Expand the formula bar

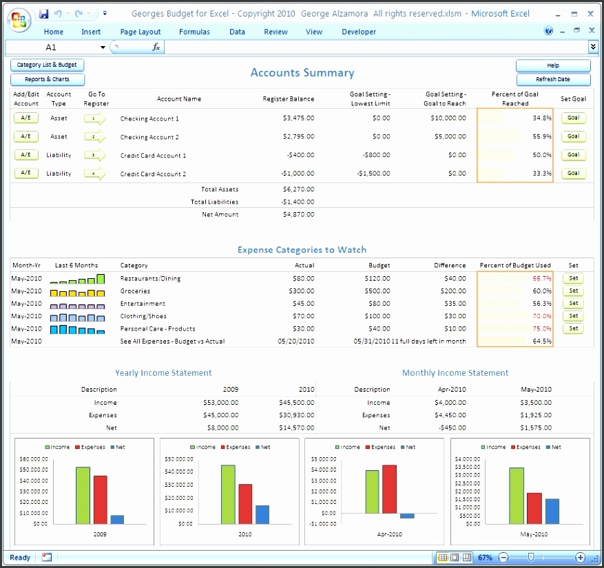click(593, 47)
